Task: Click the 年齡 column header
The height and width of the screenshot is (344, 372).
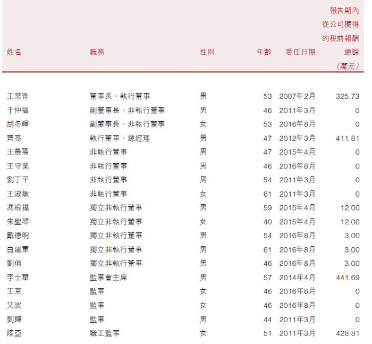Action: [x=264, y=52]
